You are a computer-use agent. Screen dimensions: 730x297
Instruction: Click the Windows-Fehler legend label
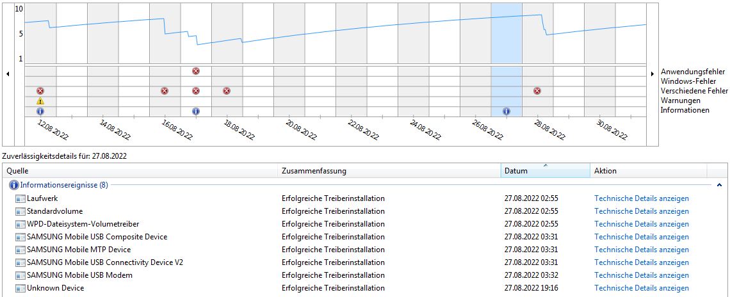pyautogui.click(x=688, y=81)
